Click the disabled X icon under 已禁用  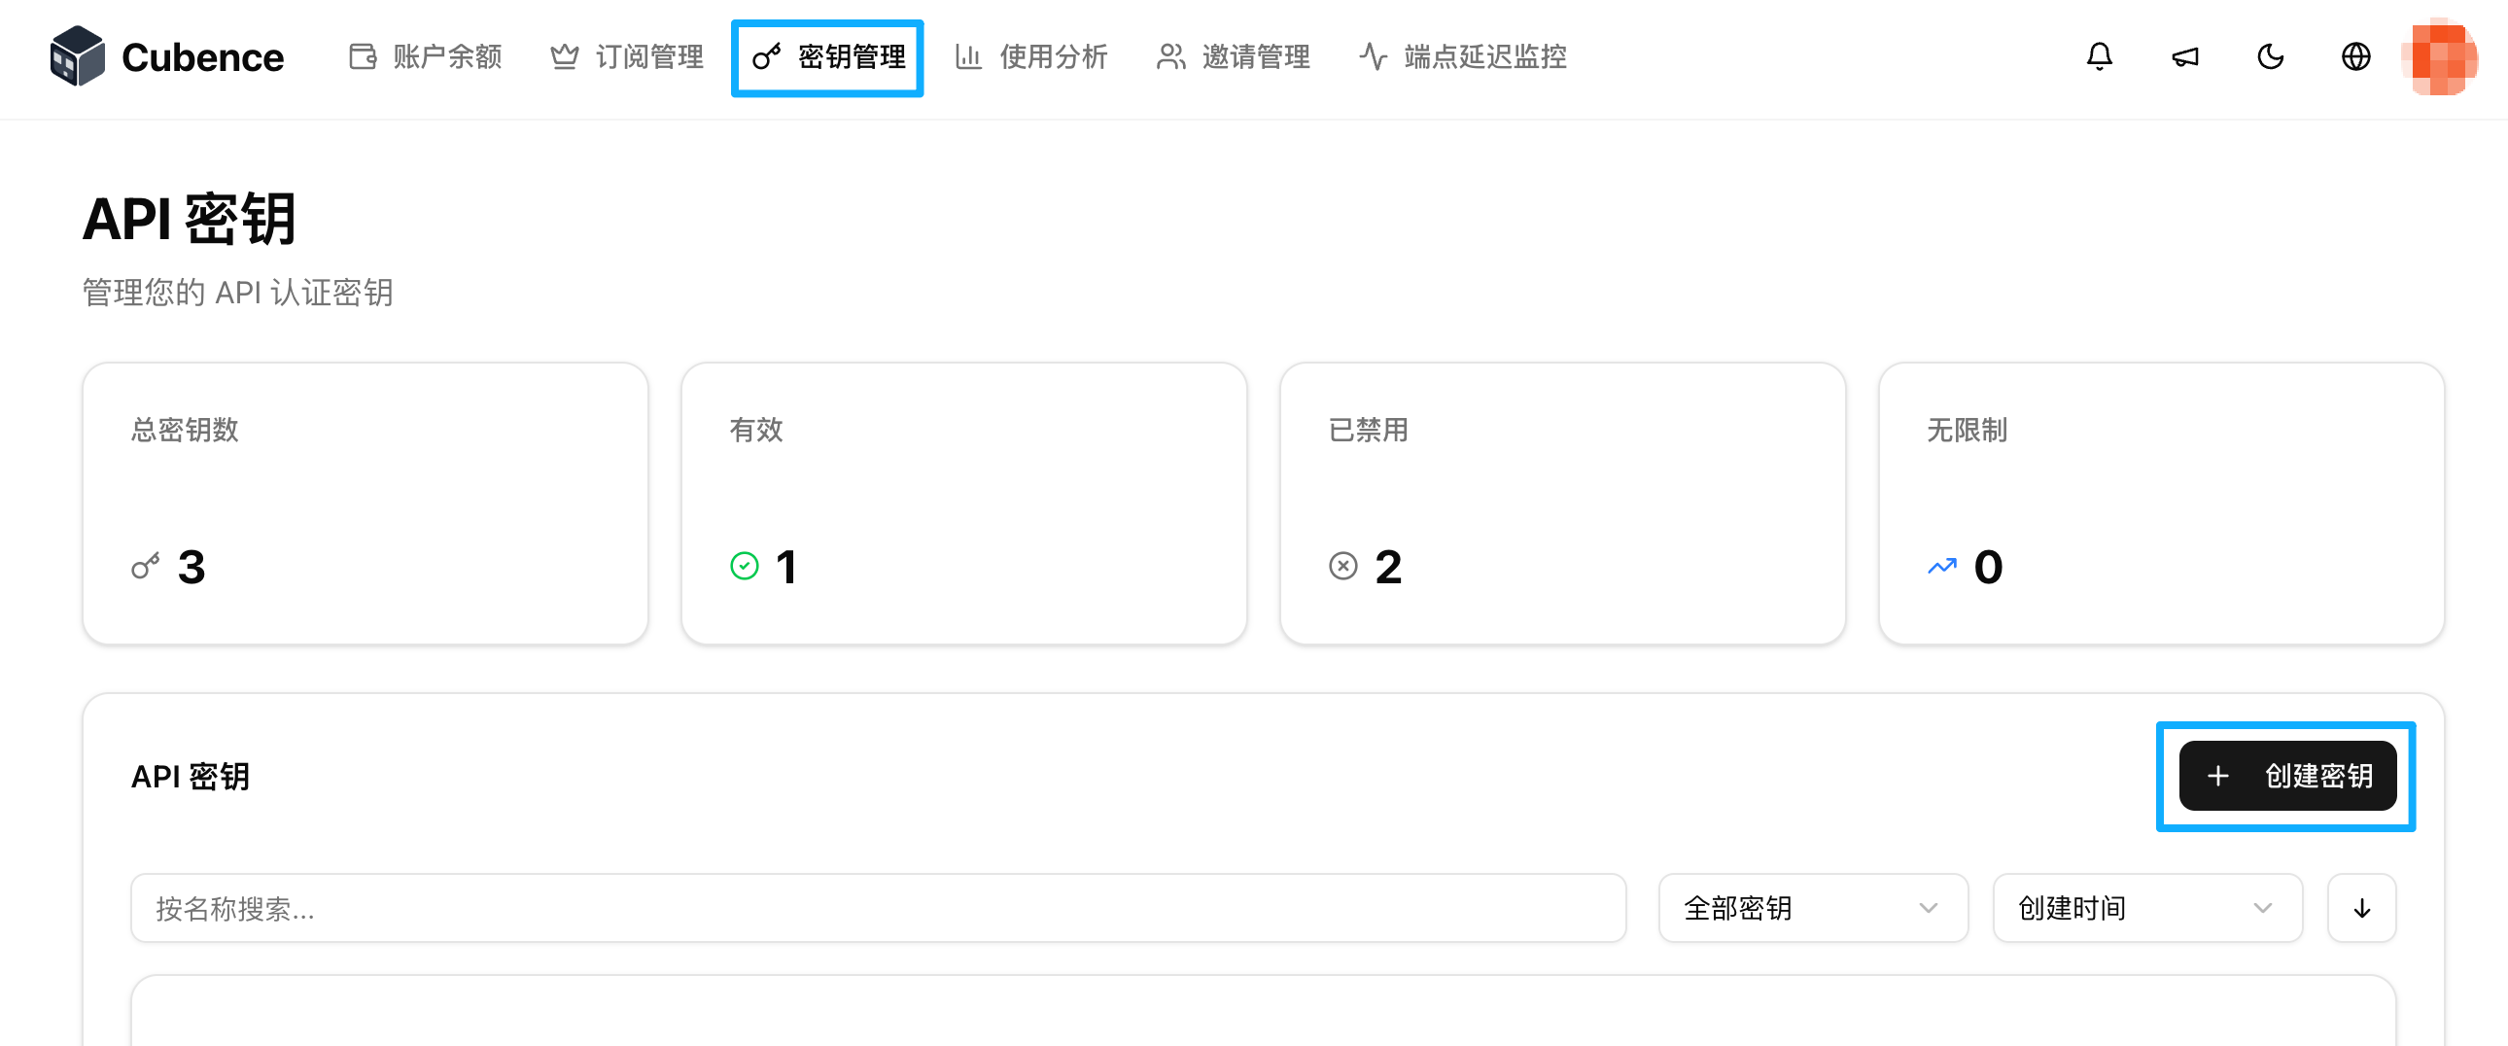click(1342, 566)
